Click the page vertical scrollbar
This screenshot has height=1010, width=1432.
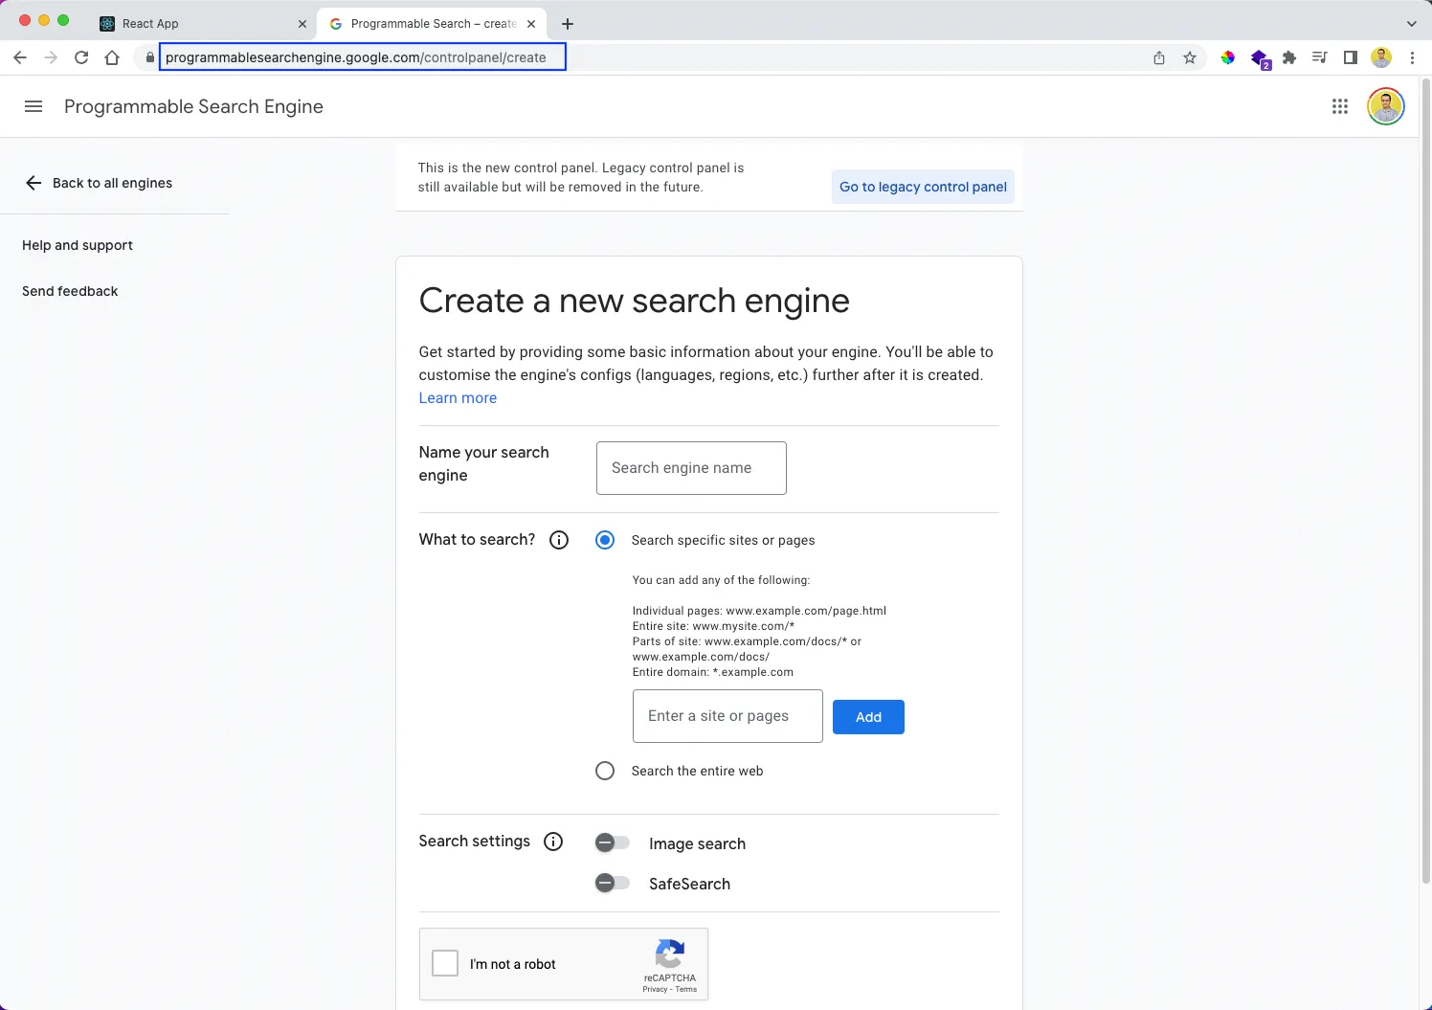1425,479
